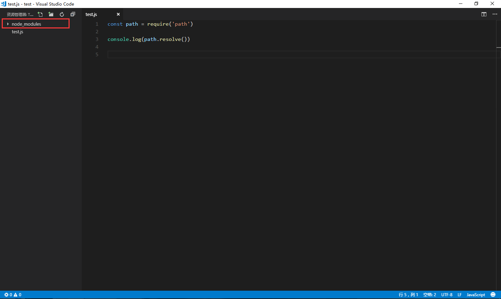501x299 pixels.
Task: Click the New File icon in Explorer
Action: pyautogui.click(x=40, y=14)
